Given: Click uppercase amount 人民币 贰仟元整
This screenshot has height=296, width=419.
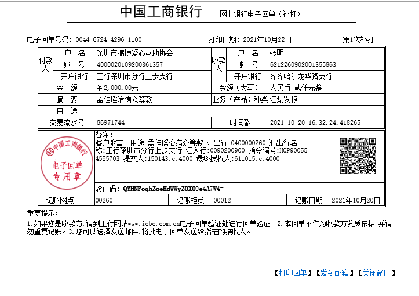Looking at the screenshot, I should (x=296, y=88).
